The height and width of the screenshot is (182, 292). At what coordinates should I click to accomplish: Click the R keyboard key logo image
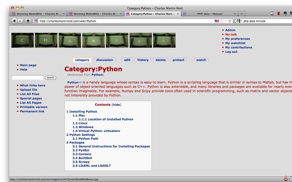pyautogui.click(x=93, y=40)
